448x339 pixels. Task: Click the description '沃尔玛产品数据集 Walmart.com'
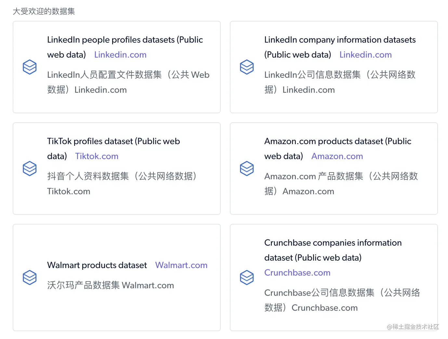(111, 285)
